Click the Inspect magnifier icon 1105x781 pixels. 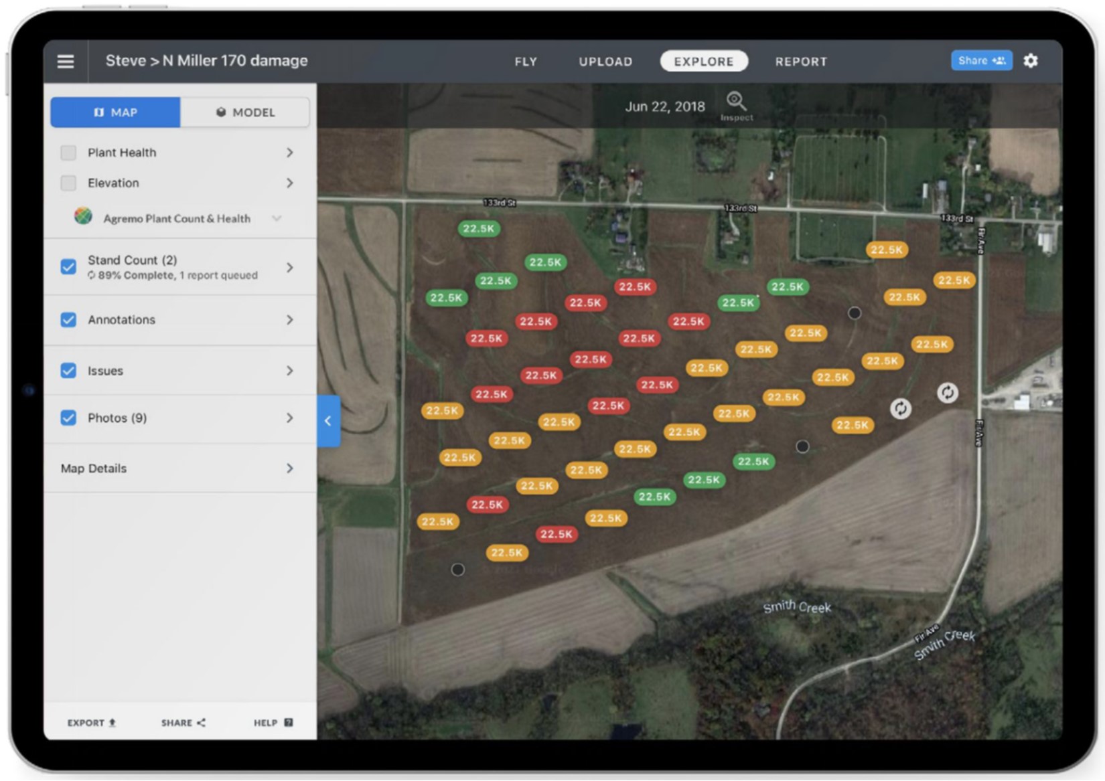(x=736, y=102)
